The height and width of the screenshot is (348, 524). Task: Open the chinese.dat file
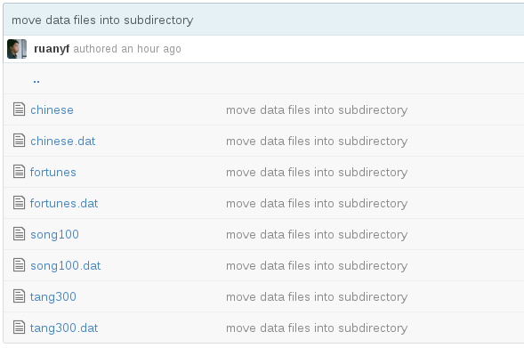pyautogui.click(x=63, y=142)
